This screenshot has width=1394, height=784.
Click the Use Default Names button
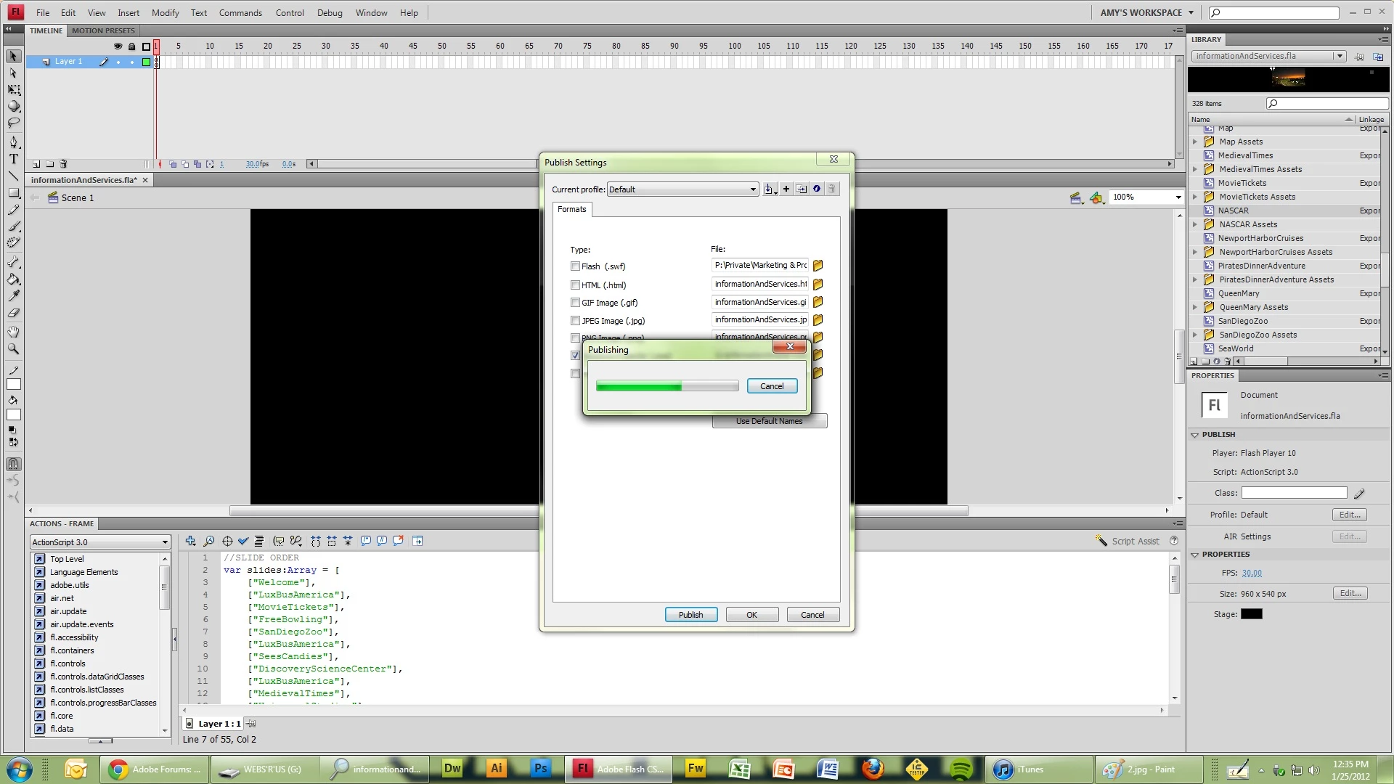click(x=769, y=421)
